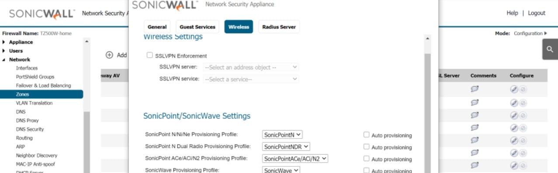This screenshot has height=173, width=558.
Task: Open comment bubble in first zone row
Action: [x=475, y=90]
